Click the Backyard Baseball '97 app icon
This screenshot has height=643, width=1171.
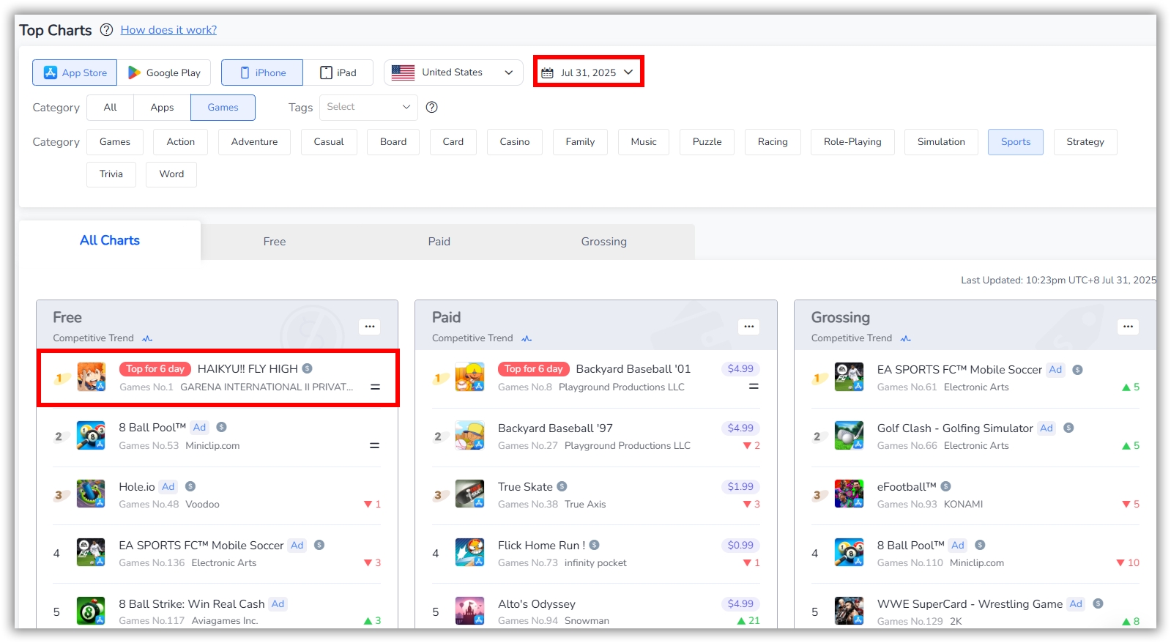469,435
